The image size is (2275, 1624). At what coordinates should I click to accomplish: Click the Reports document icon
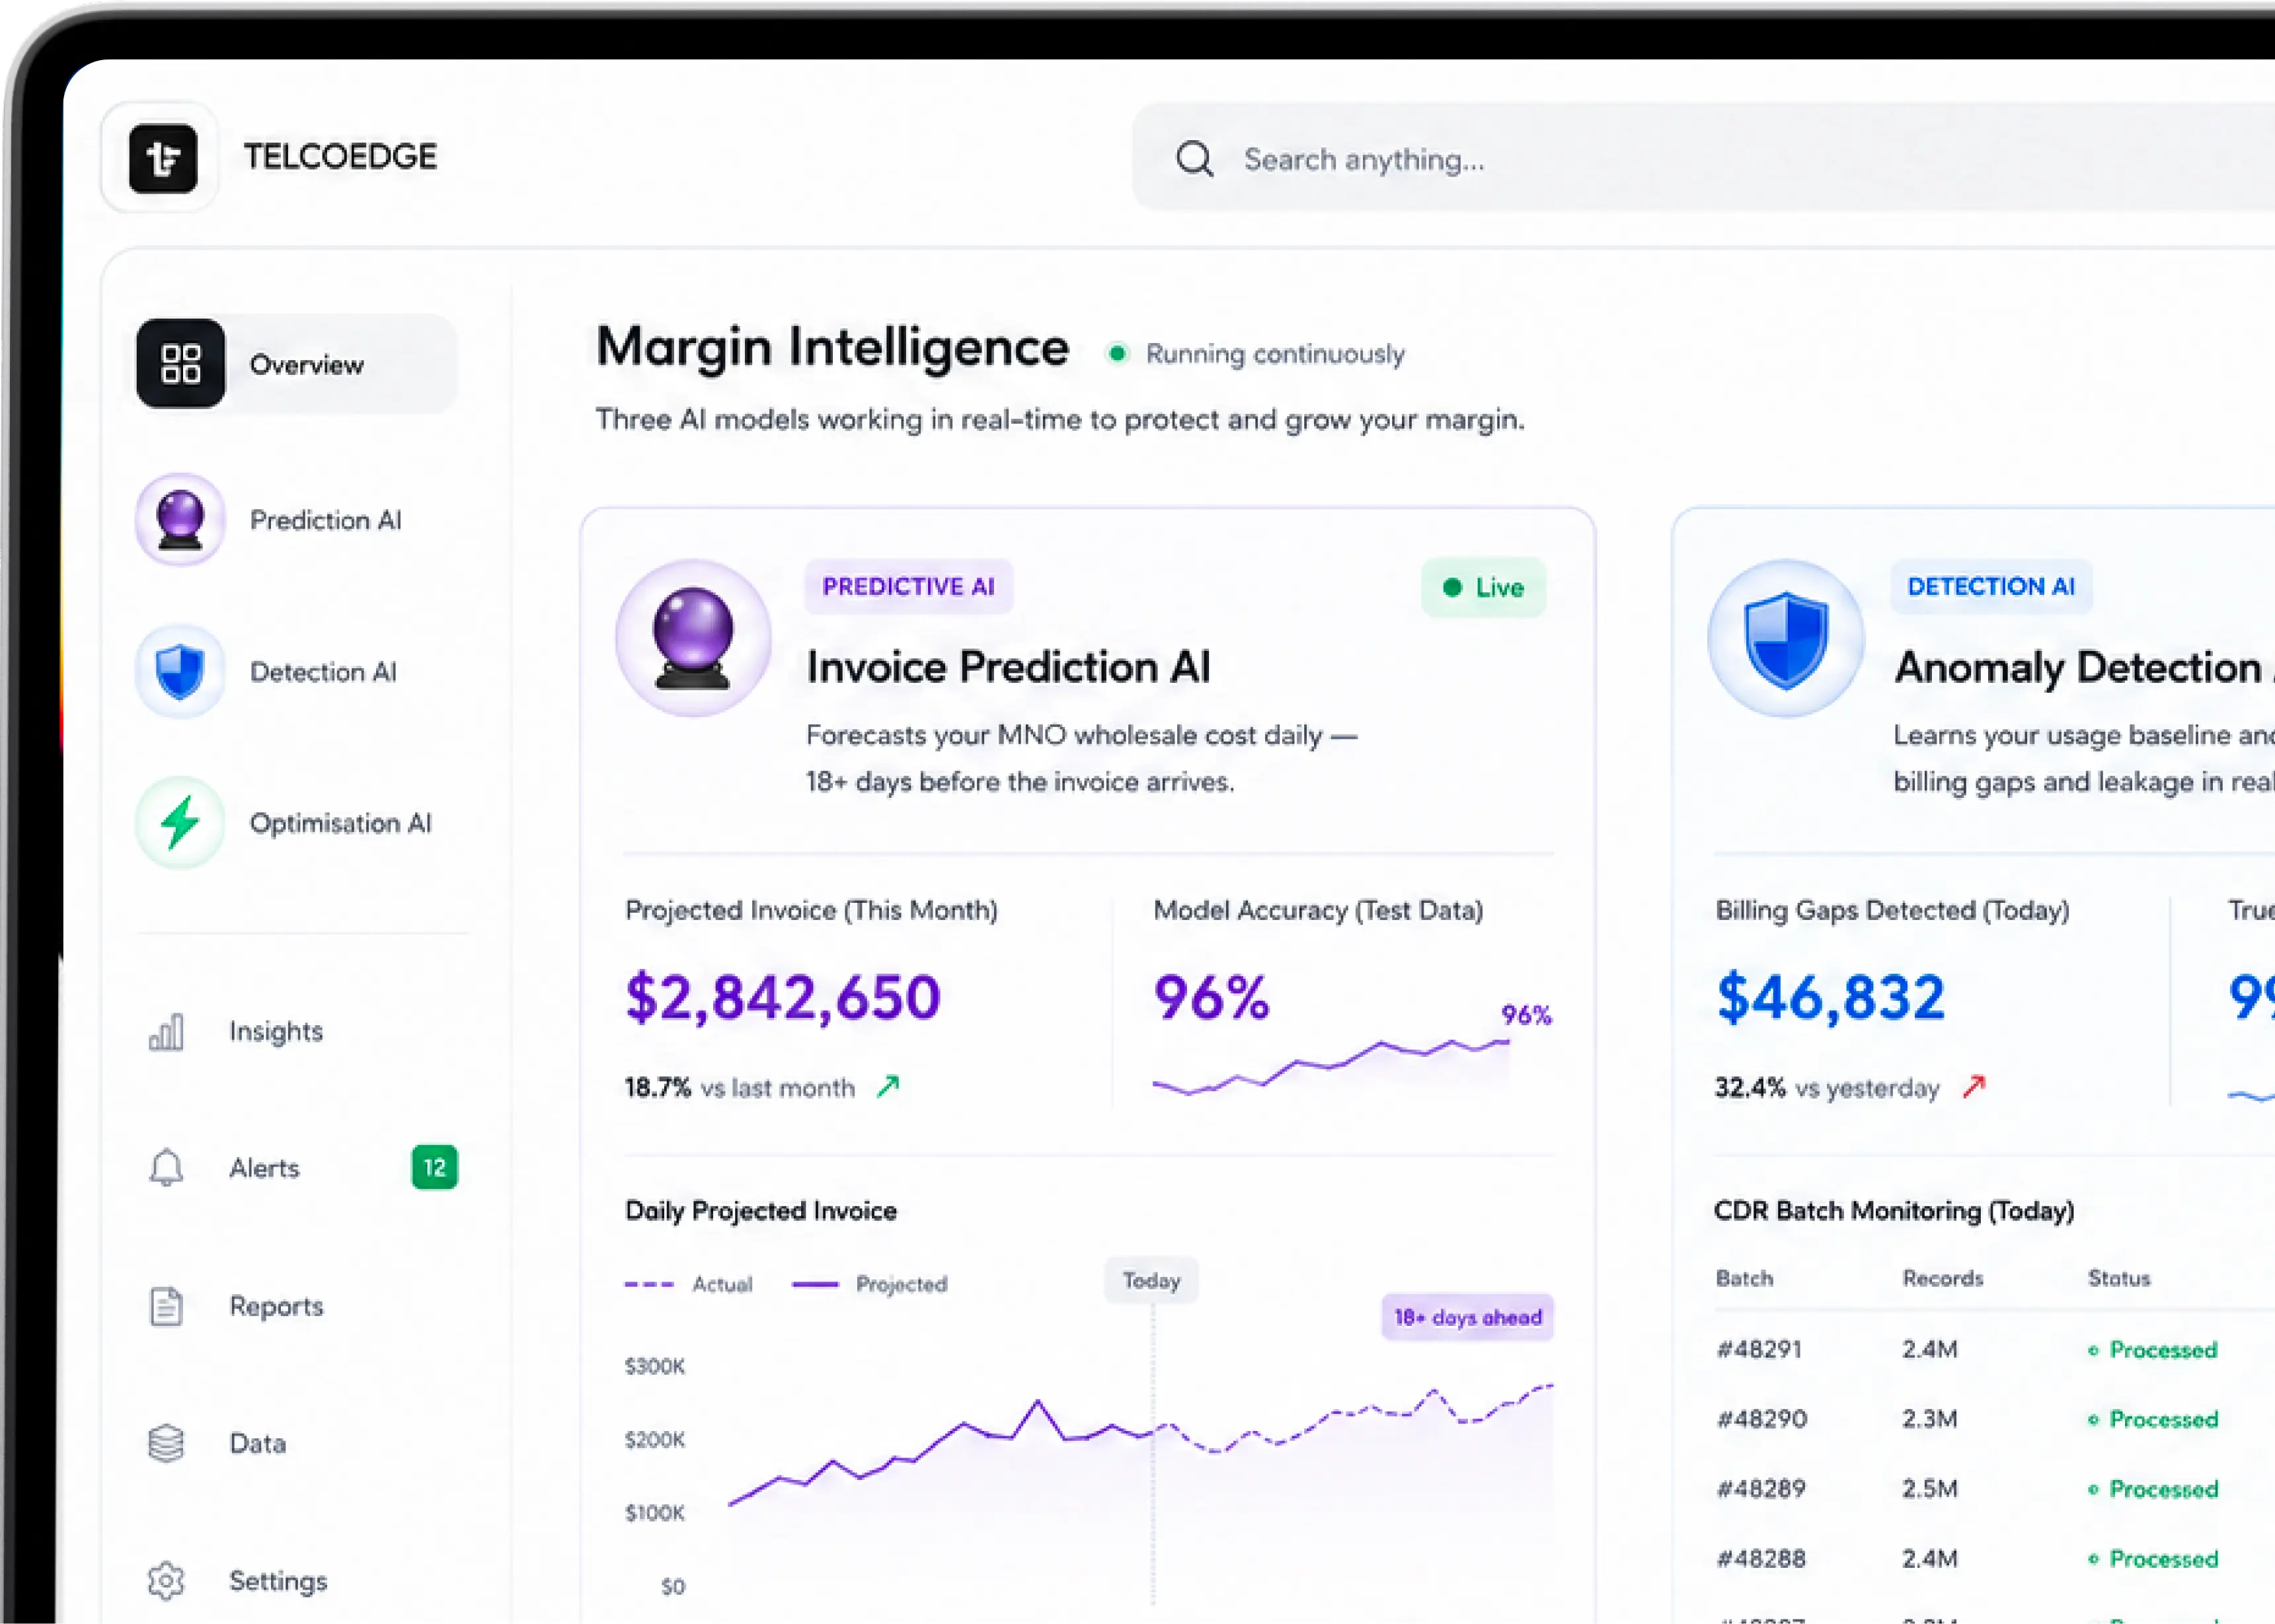tap(166, 1306)
